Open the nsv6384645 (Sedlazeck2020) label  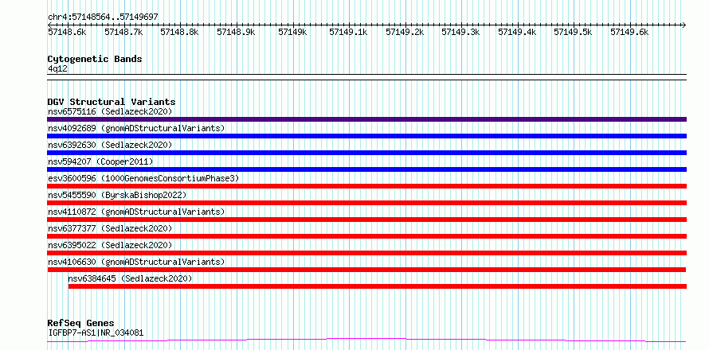[x=130, y=278]
